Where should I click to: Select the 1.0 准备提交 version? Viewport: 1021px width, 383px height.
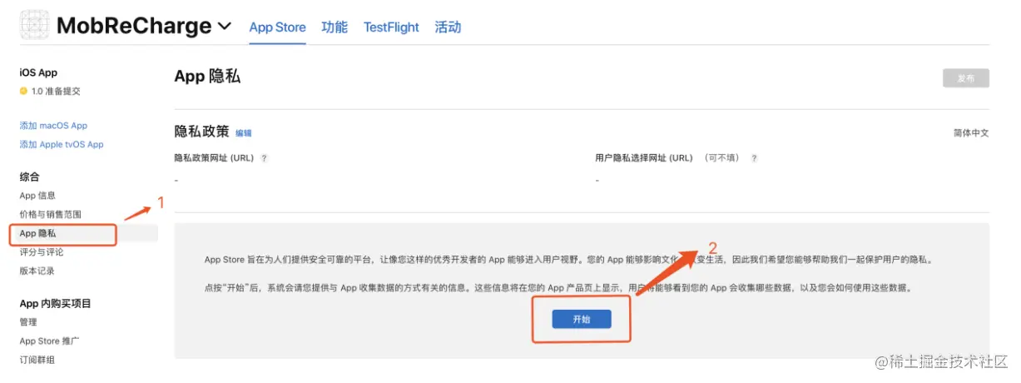coord(56,92)
